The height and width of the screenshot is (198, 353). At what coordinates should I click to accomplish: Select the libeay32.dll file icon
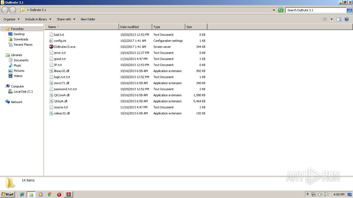tap(51, 71)
